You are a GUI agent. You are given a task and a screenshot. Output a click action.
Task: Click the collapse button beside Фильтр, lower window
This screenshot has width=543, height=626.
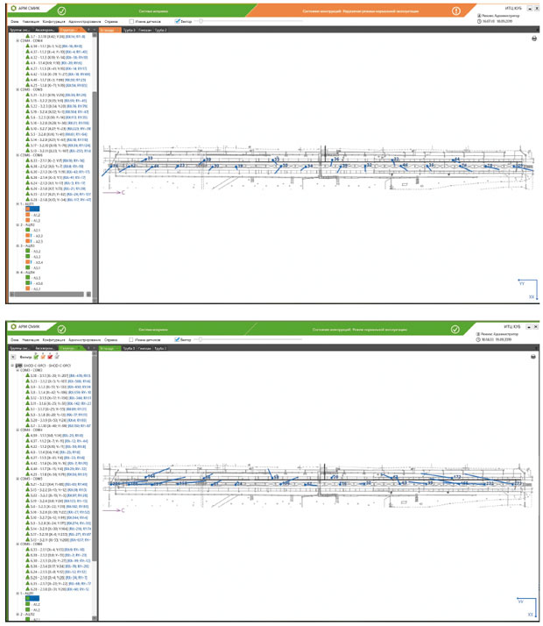click(x=13, y=357)
